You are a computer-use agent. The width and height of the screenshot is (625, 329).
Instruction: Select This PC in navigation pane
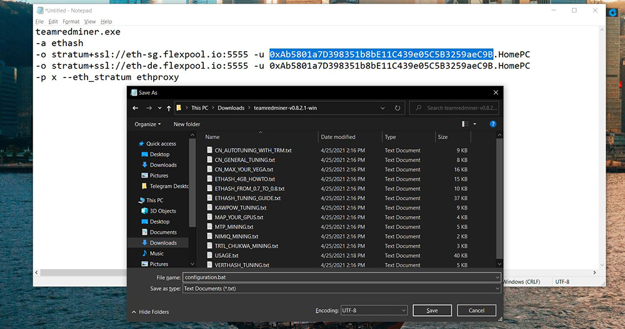click(154, 200)
